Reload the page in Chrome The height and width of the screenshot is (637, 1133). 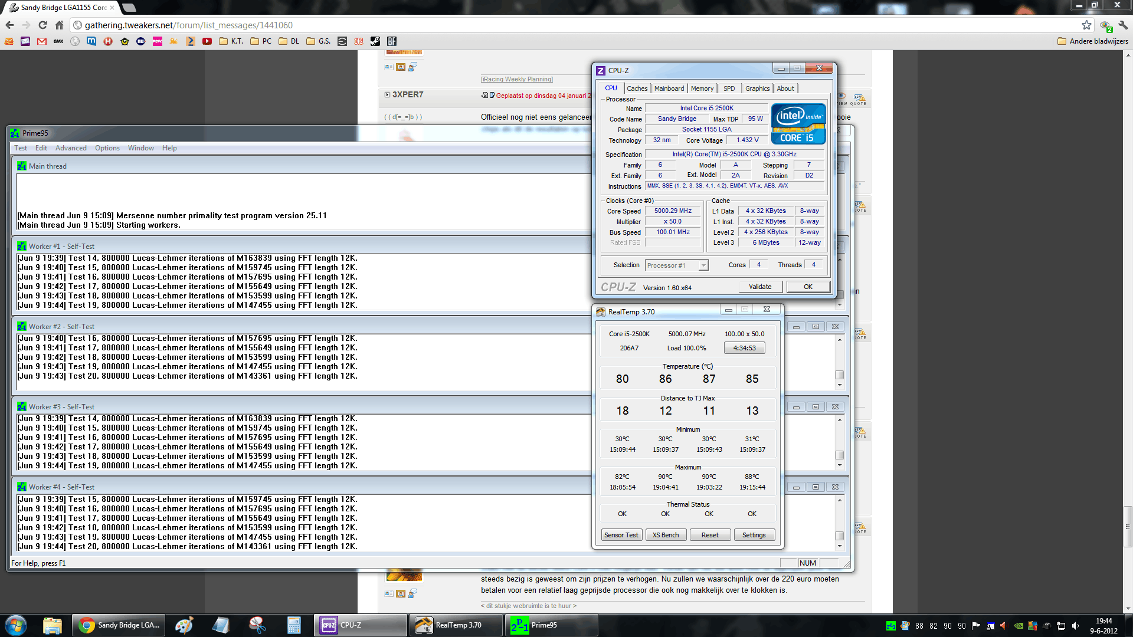[x=42, y=25]
